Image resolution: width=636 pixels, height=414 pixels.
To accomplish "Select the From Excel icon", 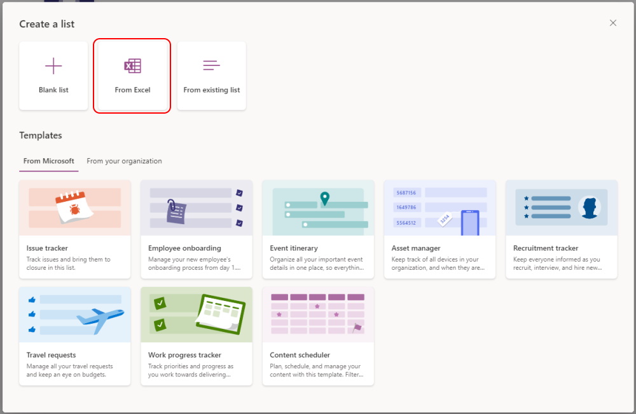I will coord(132,65).
